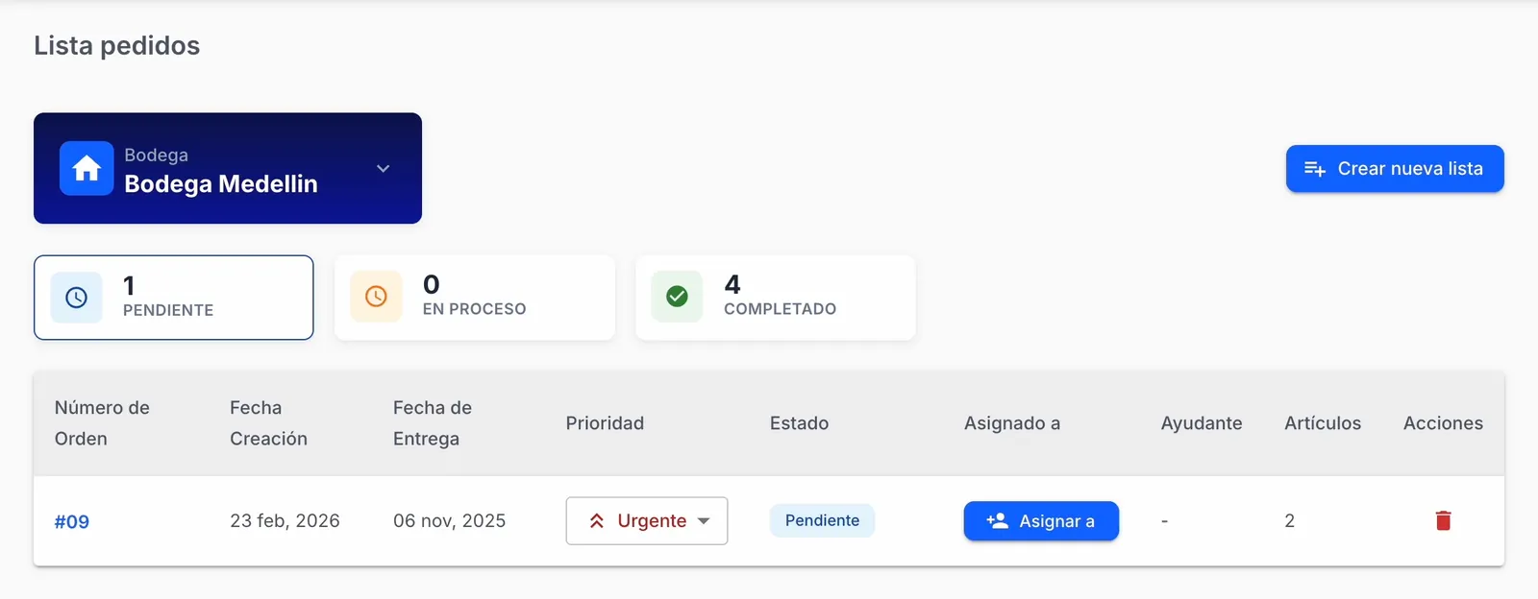1538x599 pixels.
Task: Show the Completado orders card
Action: tap(776, 298)
